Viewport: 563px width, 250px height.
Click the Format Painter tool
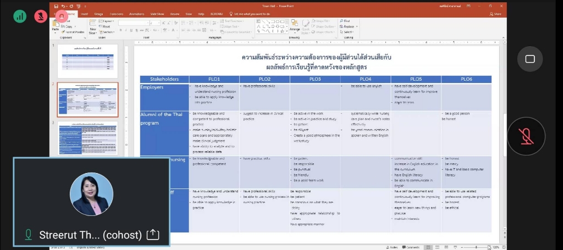point(73,32)
